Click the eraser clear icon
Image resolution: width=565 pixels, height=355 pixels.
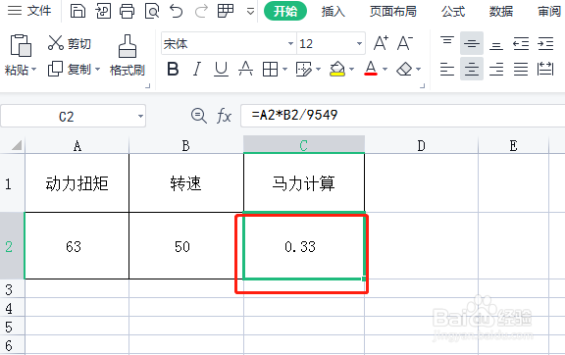coord(404,69)
